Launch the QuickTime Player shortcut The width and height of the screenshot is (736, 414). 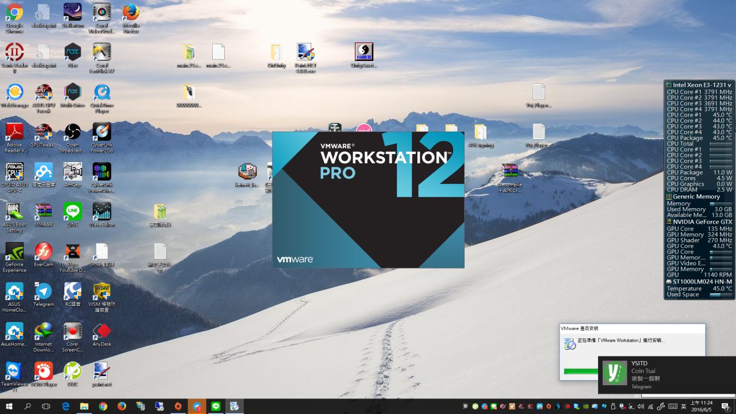pos(102,94)
